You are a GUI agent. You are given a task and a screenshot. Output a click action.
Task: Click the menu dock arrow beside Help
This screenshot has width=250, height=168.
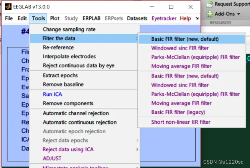(x=197, y=18)
